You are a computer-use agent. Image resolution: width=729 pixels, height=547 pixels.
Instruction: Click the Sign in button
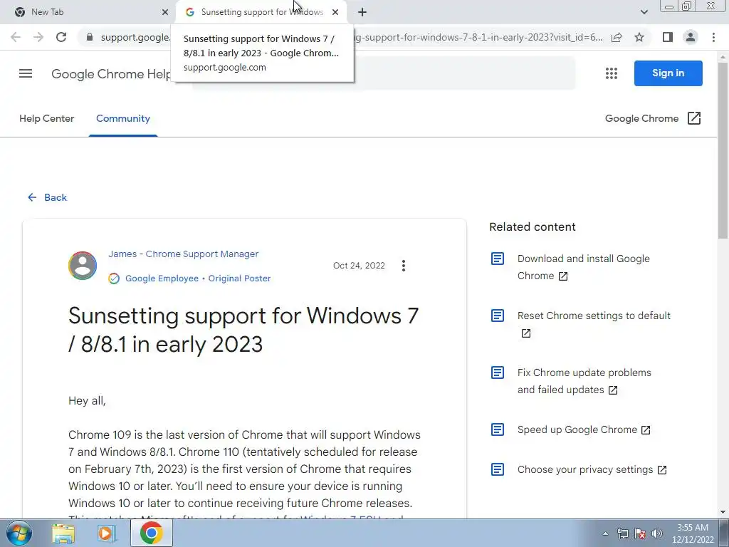[x=668, y=73]
